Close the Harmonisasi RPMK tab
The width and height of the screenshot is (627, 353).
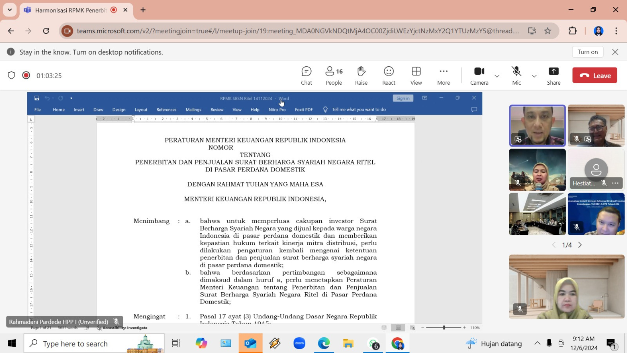[125, 10]
